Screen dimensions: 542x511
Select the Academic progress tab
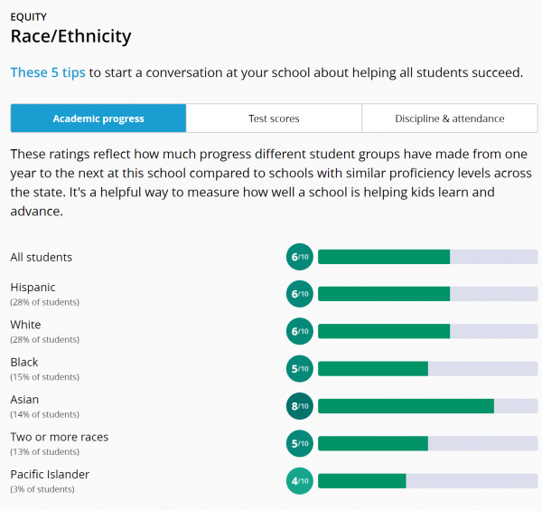[98, 118]
